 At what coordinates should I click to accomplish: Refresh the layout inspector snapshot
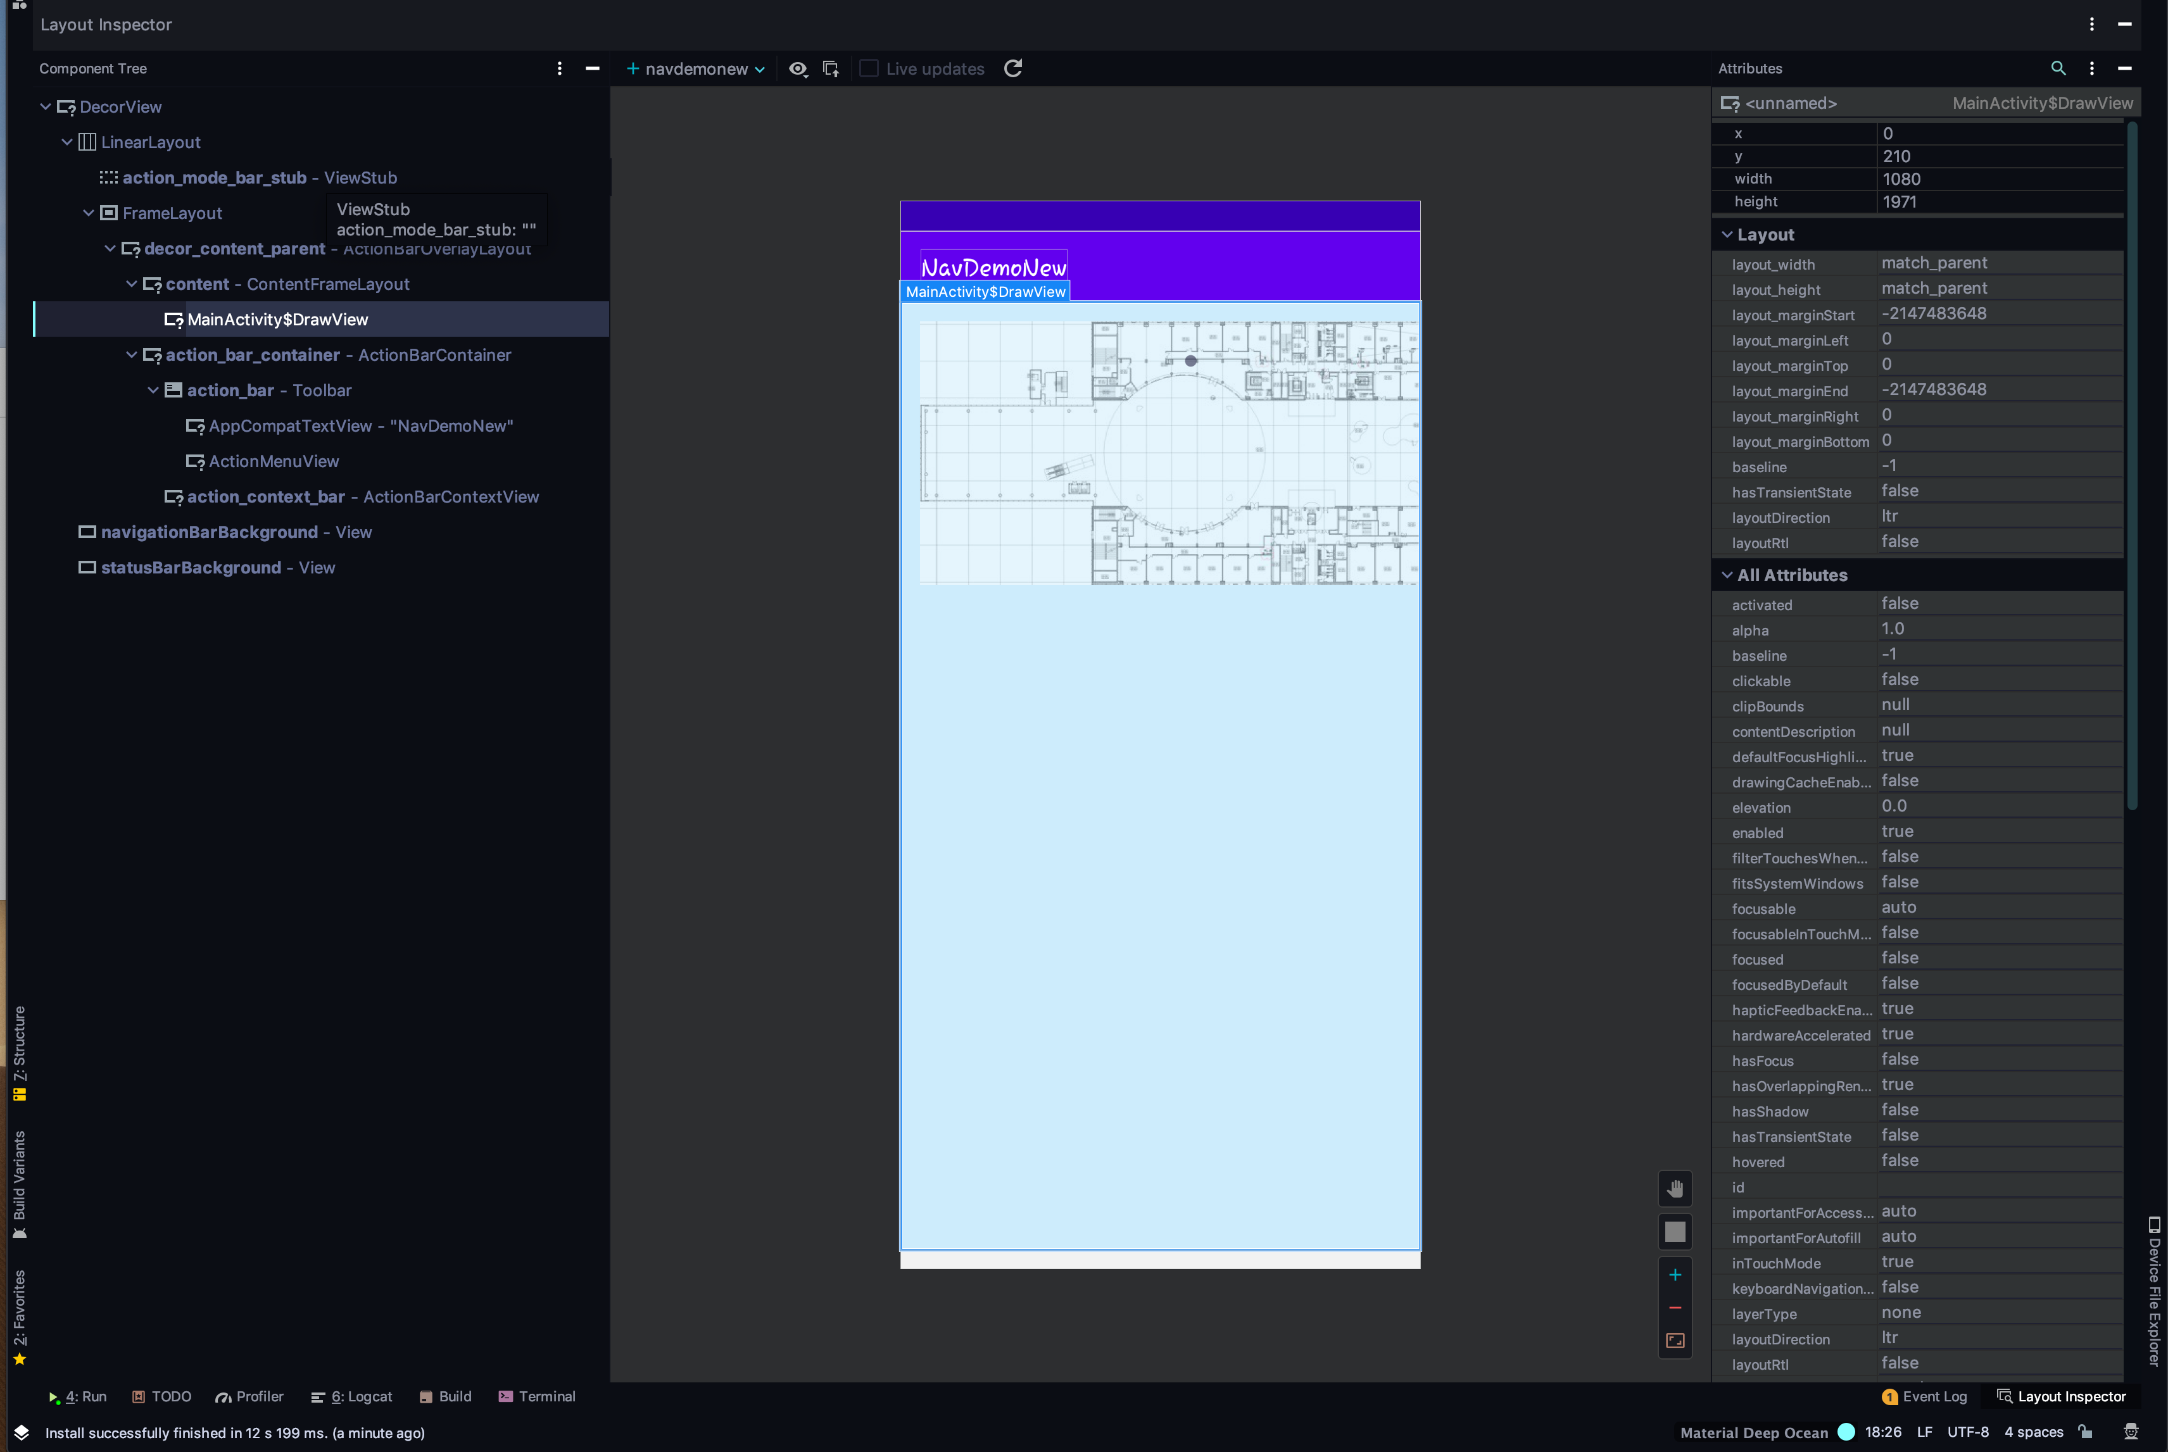(x=1013, y=68)
